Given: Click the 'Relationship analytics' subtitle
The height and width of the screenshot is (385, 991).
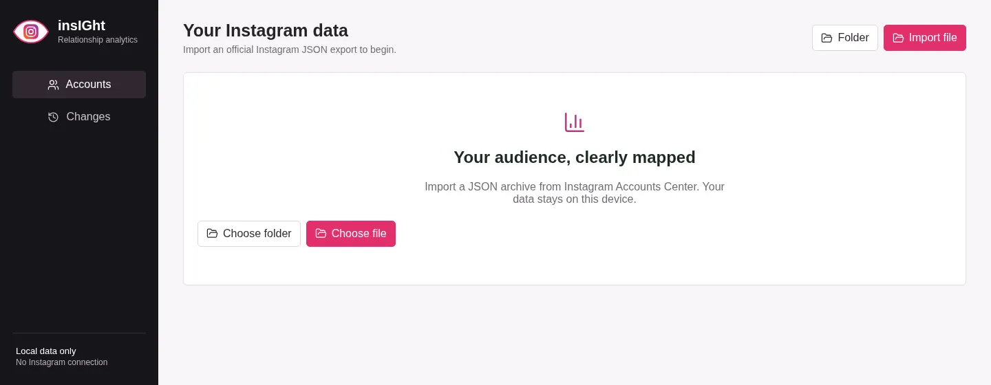Looking at the screenshot, I should pos(98,40).
